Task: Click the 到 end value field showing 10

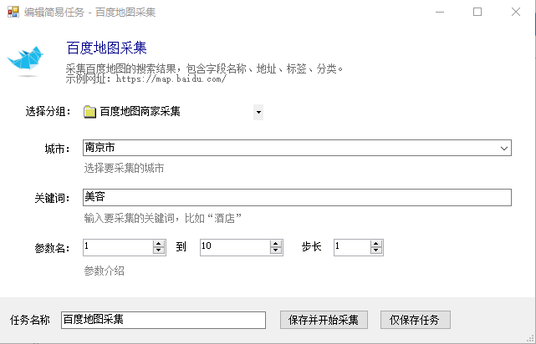Action: [235, 247]
